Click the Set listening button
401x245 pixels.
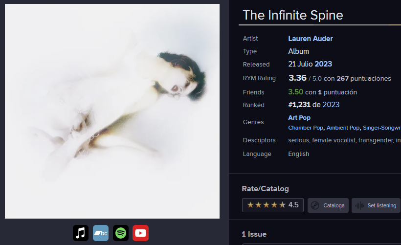click(376, 205)
